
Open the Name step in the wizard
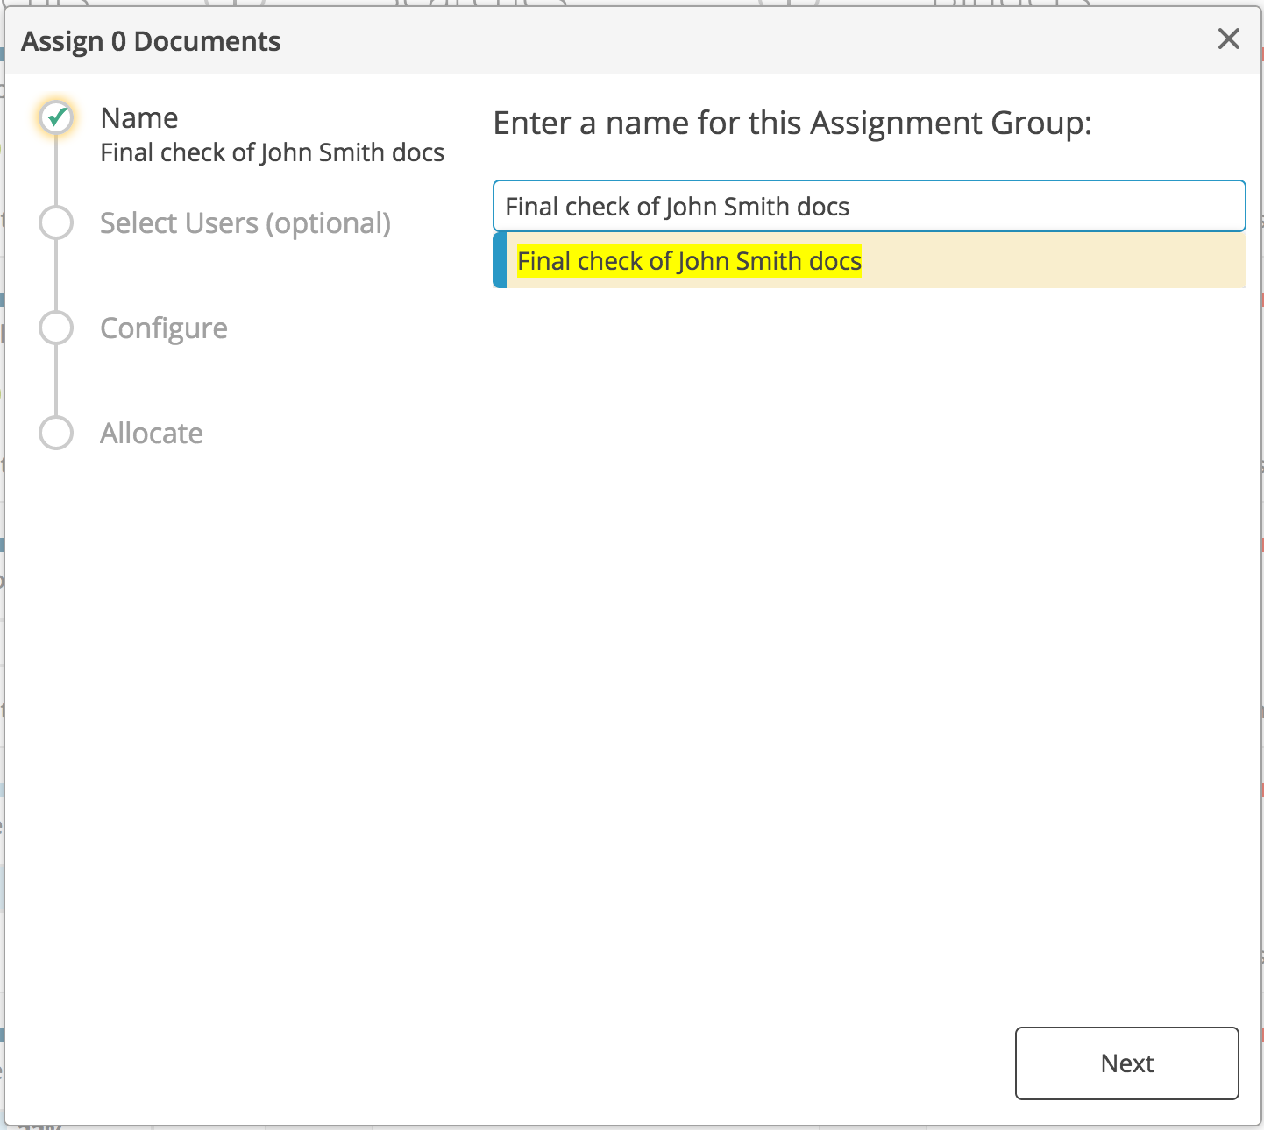point(138,117)
